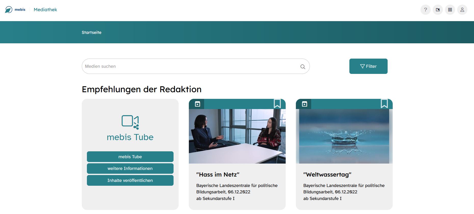Click Hass im Netz publisher text Bayerische Landeszentrale
The height and width of the screenshot is (214, 474).
pos(237,189)
